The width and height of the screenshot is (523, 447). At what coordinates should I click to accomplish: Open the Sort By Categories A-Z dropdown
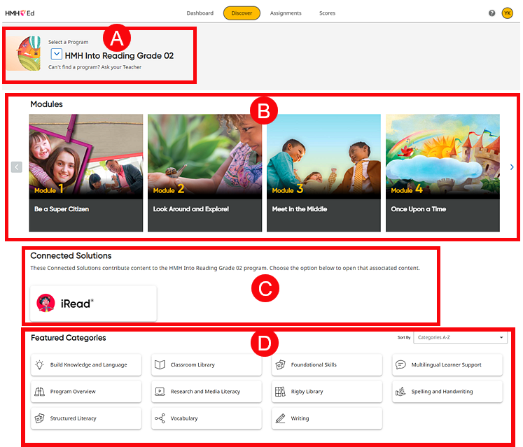[x=460, y=337]
